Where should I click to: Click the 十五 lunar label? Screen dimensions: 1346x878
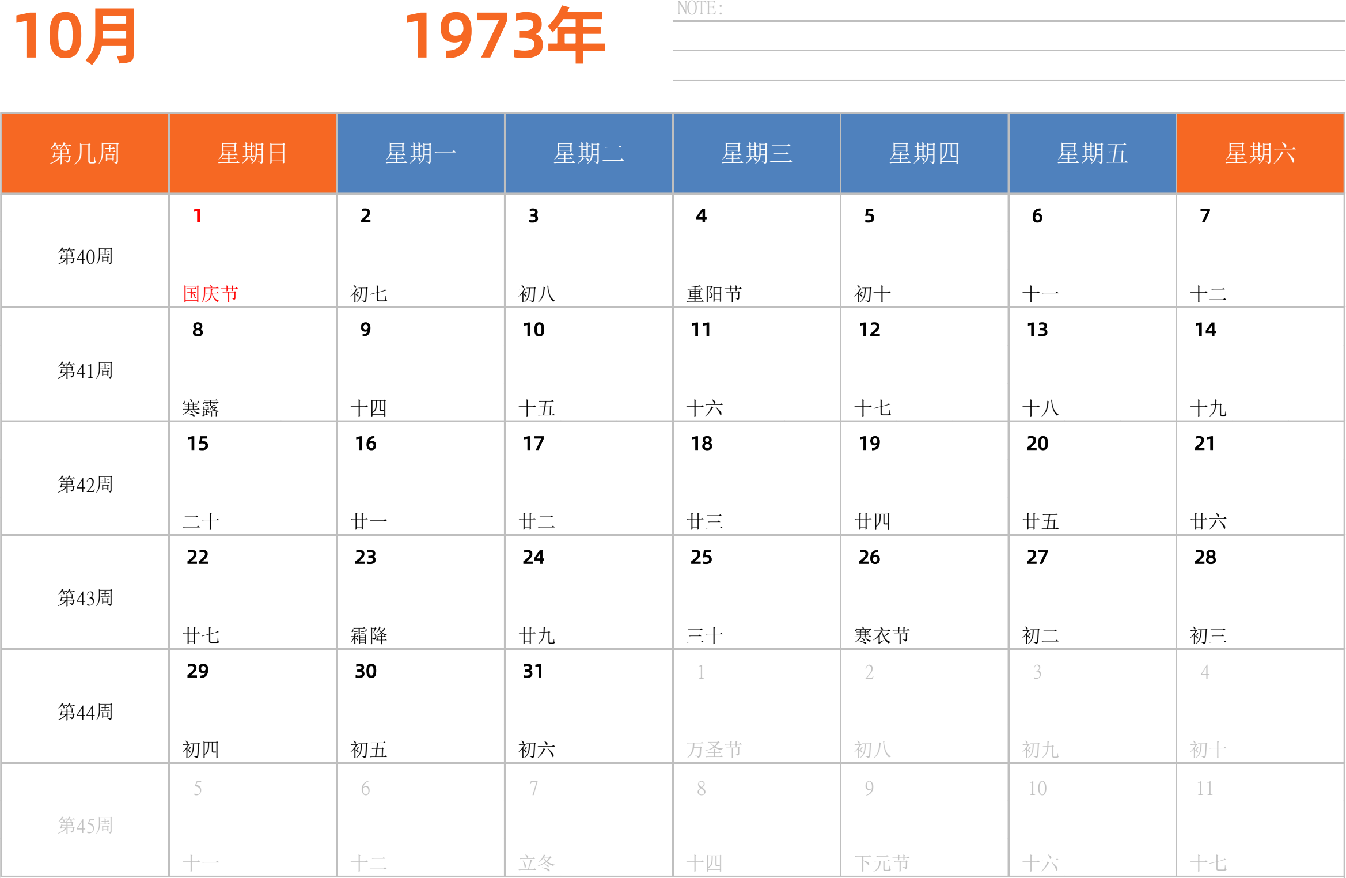(537, 408)
